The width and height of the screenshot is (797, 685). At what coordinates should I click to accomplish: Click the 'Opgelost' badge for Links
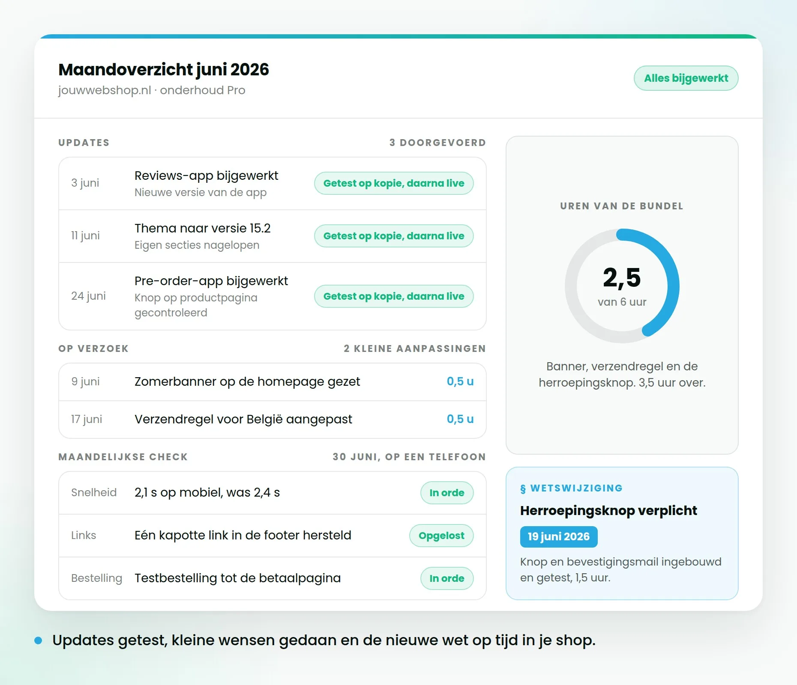(x=441, y=536)
